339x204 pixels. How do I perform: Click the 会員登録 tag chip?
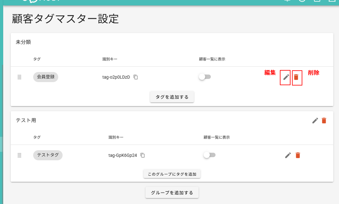pyautogui.click(x=45, y=77)
